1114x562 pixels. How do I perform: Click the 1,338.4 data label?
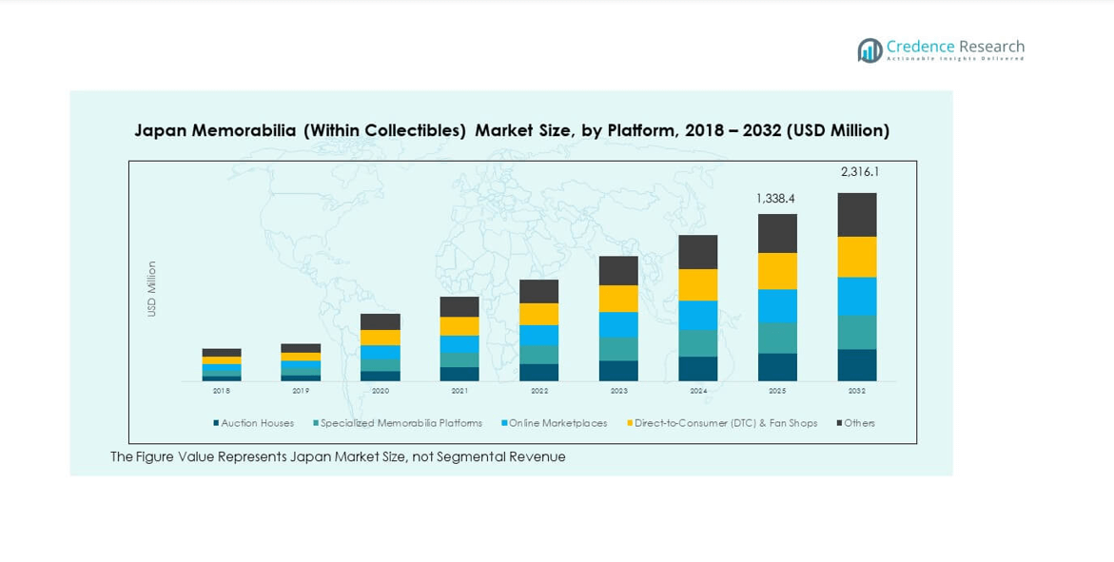point(775,199)
